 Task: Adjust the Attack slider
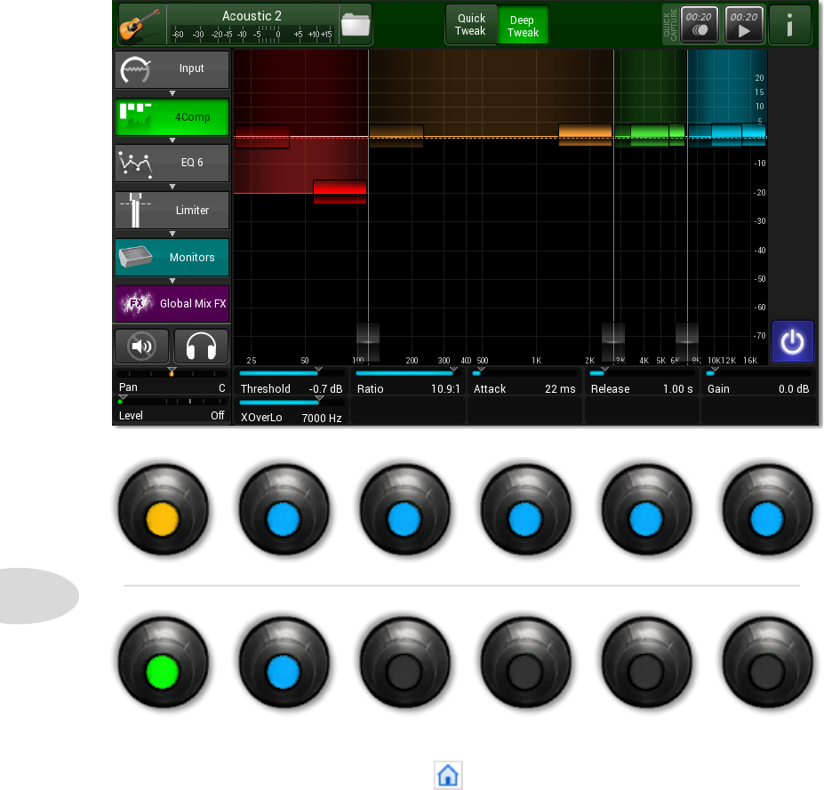click(525, 373)
